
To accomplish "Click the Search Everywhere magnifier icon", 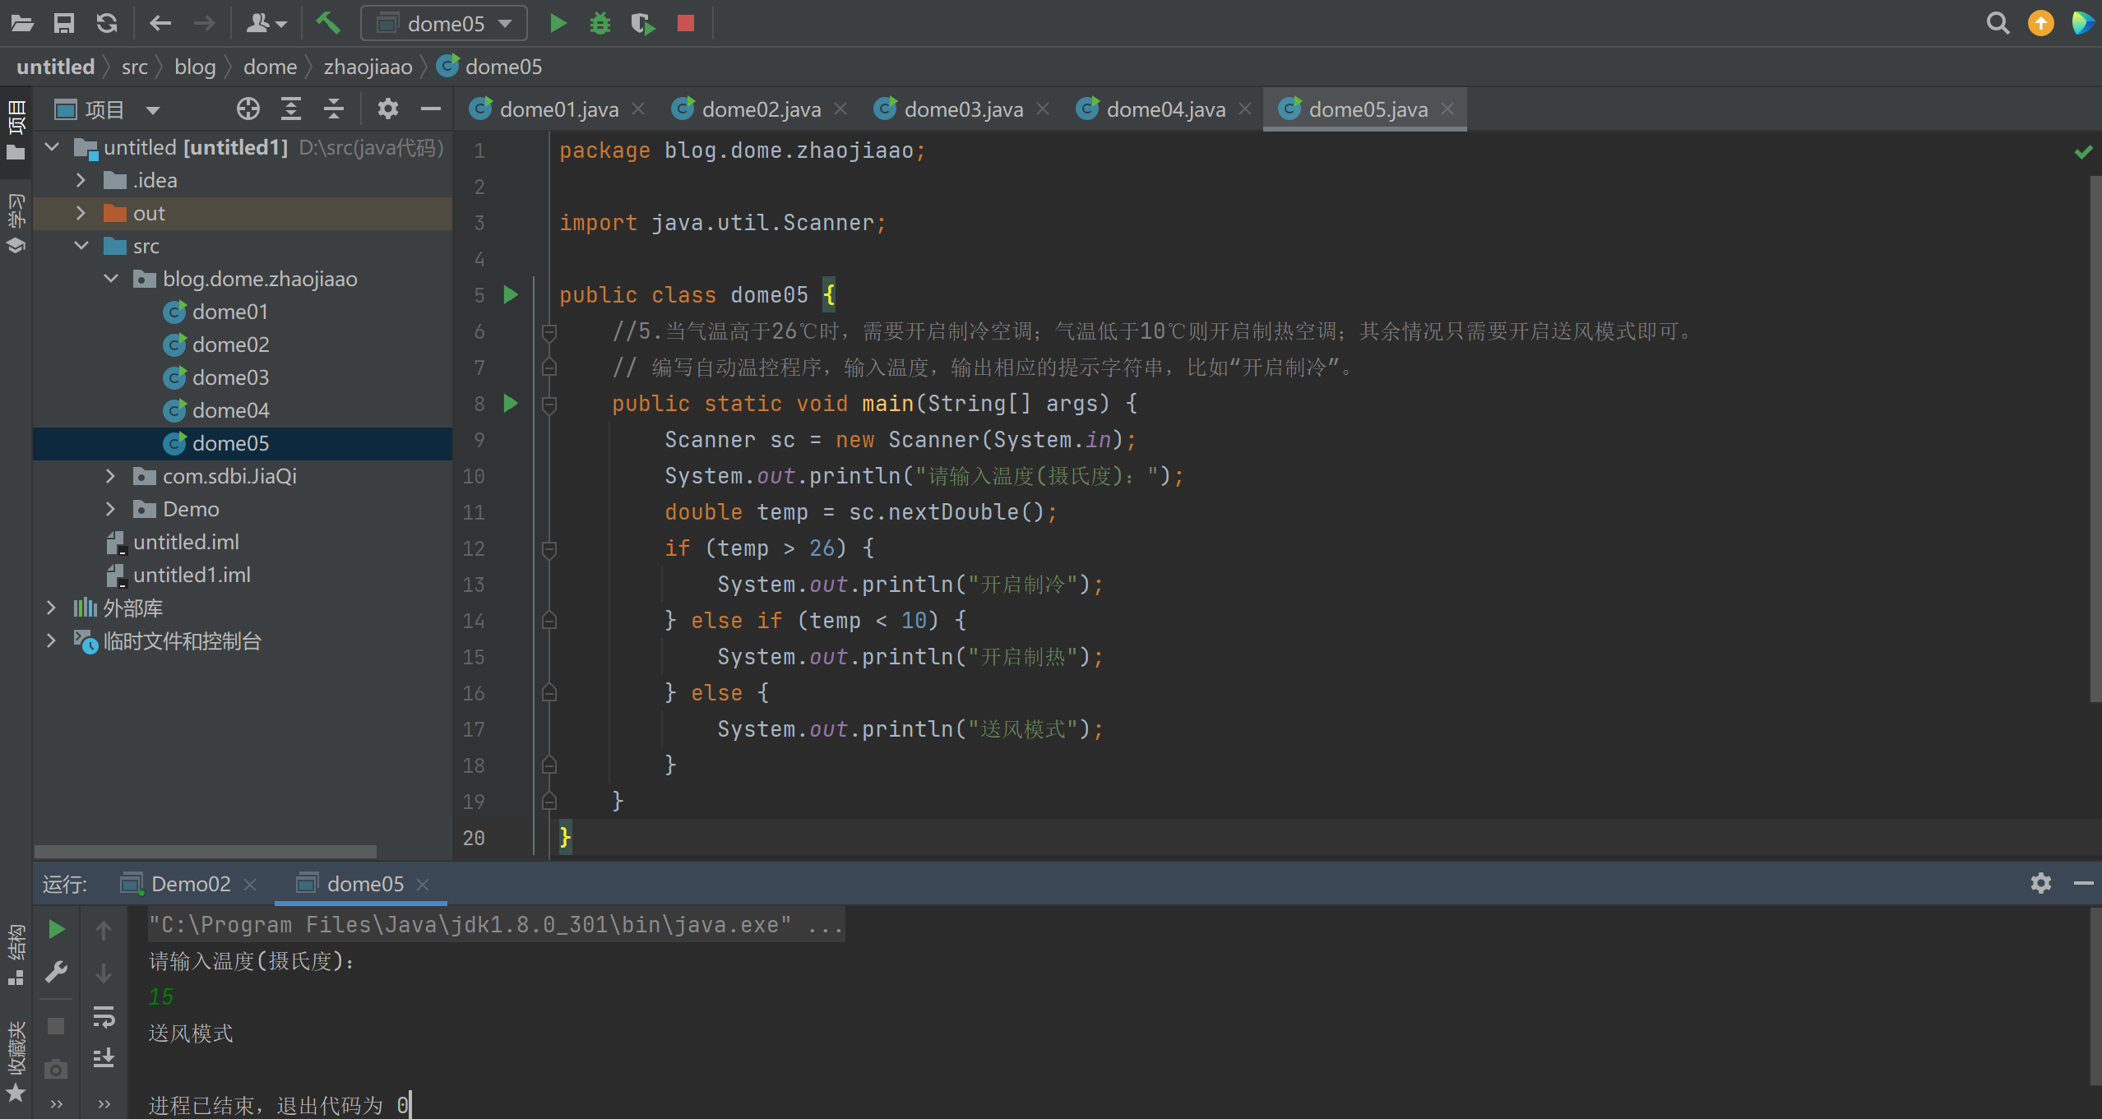I will click(x=1998, y=23).
